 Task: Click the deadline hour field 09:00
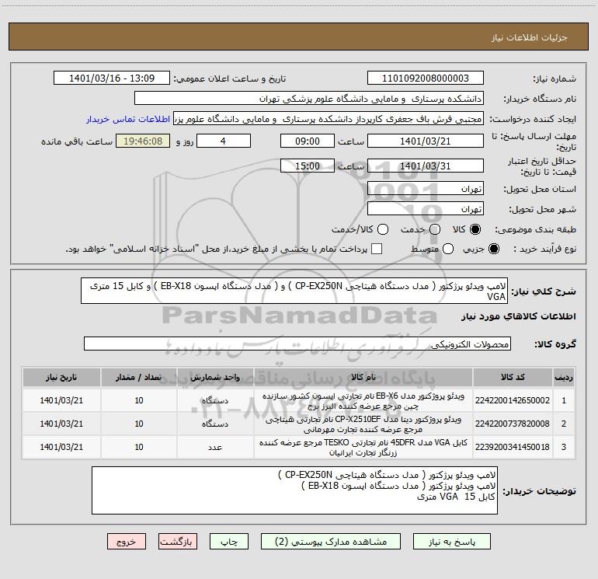[308, 141]
